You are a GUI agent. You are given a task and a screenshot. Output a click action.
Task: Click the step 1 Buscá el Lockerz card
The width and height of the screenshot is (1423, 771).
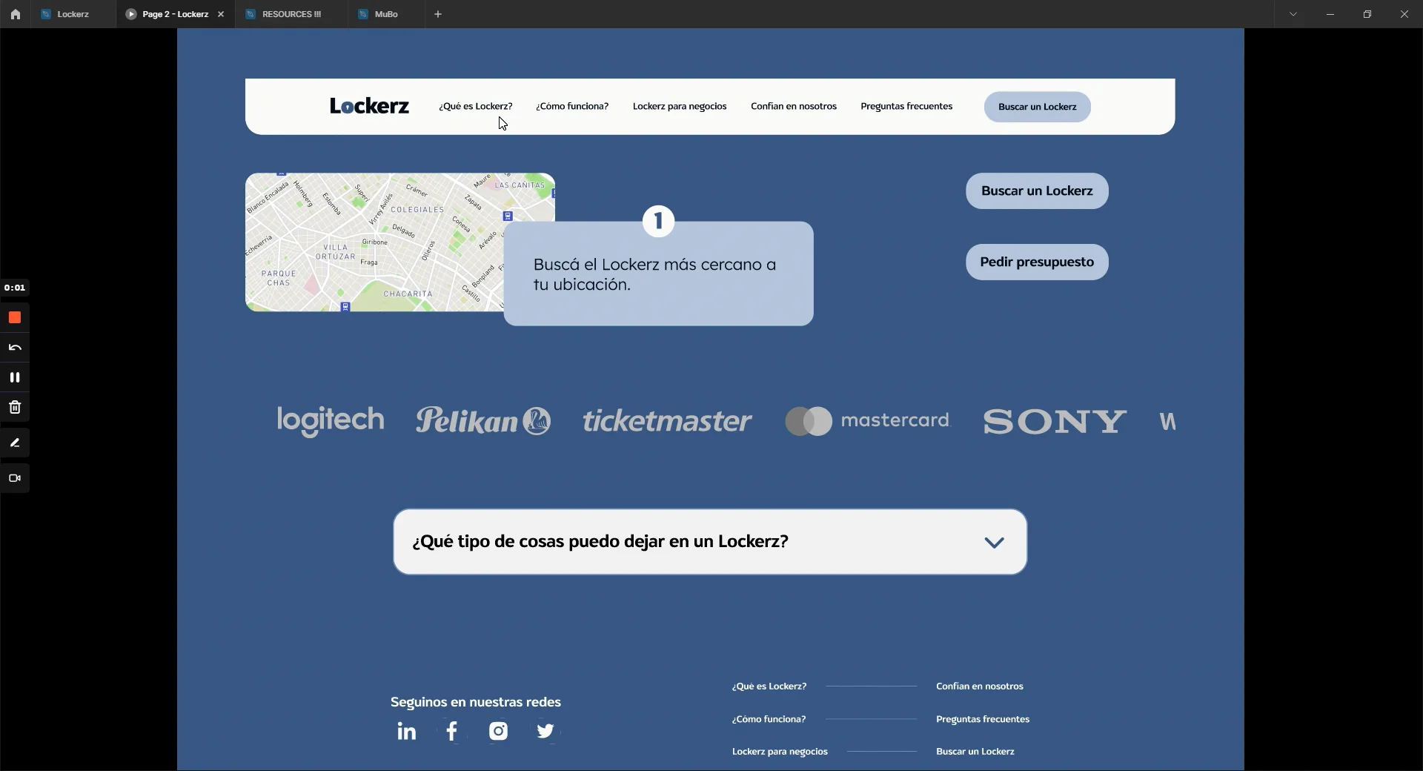659,274
